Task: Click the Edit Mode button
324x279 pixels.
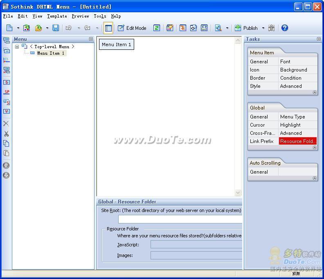Action: (x=132, y=28)
